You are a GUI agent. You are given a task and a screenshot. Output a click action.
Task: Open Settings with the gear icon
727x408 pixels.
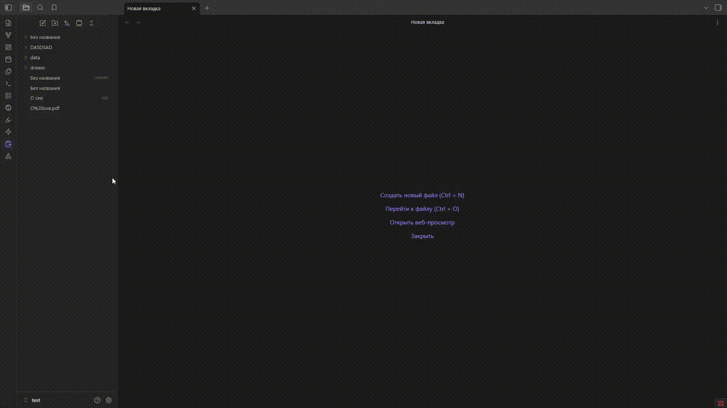click(x=108, y=400)
